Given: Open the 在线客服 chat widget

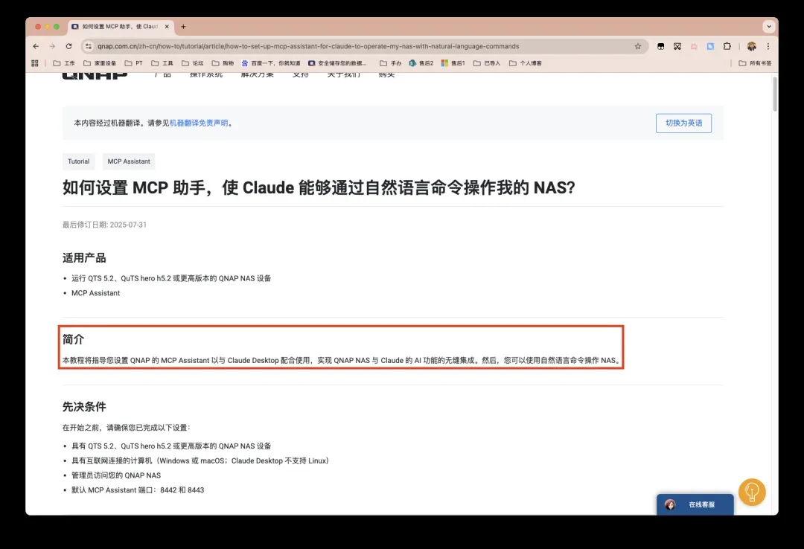Looking at the screenshot, I should click(x=695, y=504).
